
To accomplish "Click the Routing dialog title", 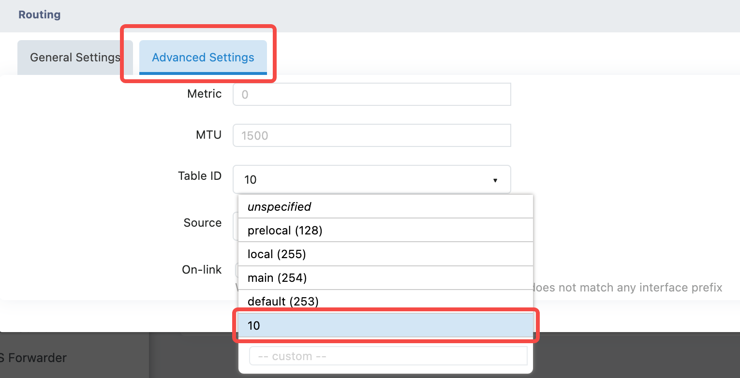I will [x=40, y=15].
